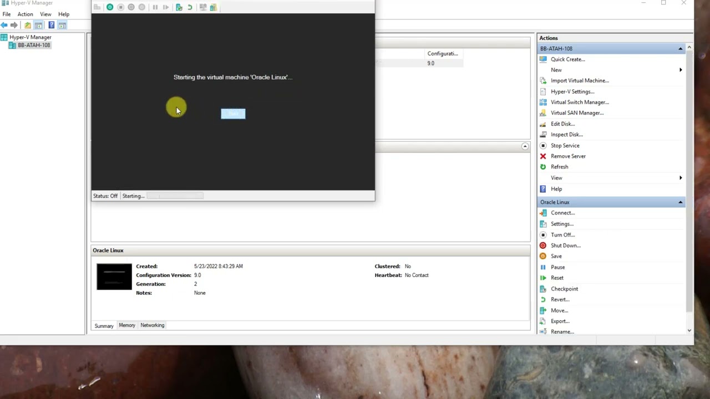The height and width of the screenshot is (399, 710).
Task: Click Export in Oracle Linux actions
Action: (560, 321)
